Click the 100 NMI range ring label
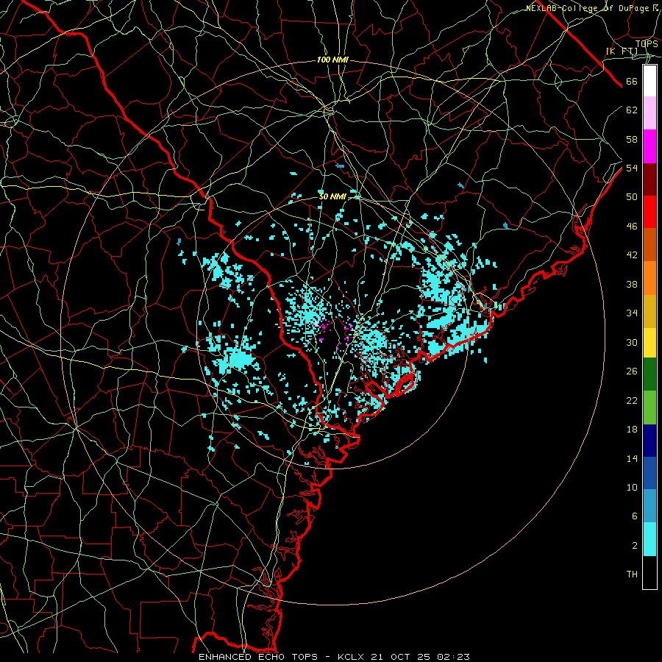The width and height of the screenshot is (662, 662). [332, 60]
